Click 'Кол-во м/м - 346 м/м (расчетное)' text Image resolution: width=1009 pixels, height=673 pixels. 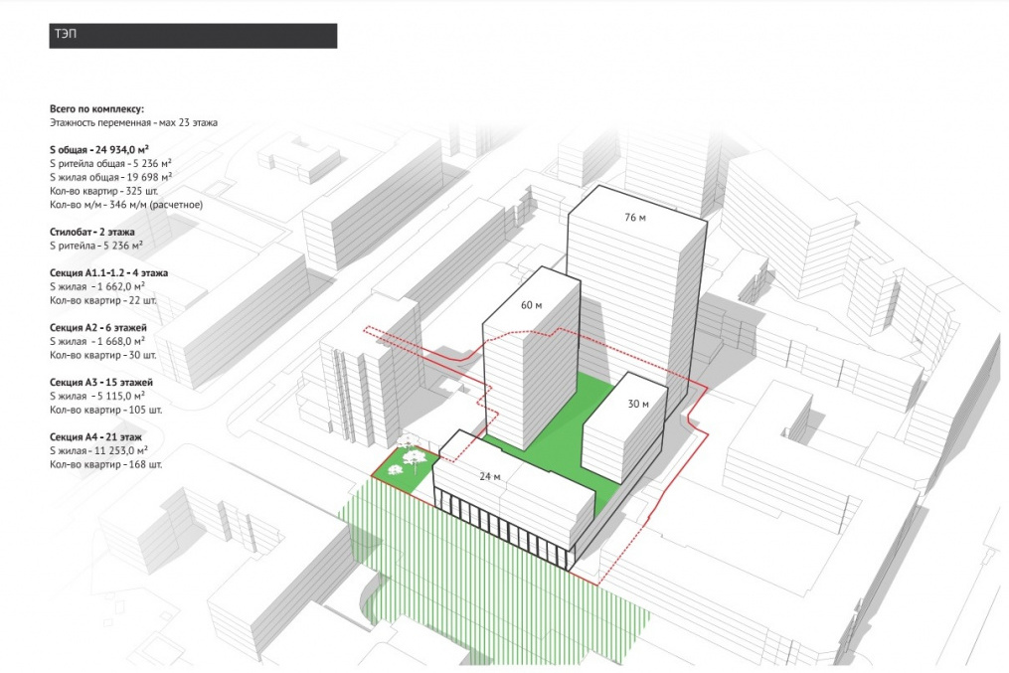coord(126,204)
